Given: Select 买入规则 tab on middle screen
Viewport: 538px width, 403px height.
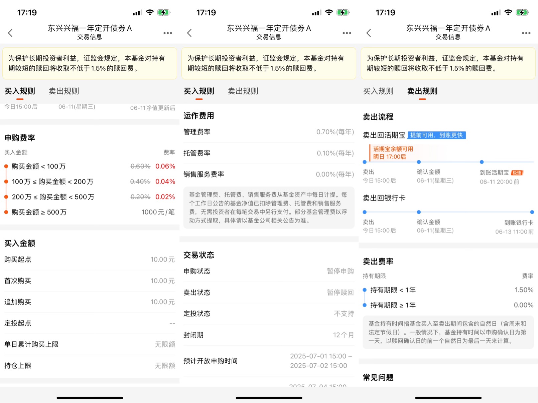Looking at the screenshot, I should pos(199,91).
